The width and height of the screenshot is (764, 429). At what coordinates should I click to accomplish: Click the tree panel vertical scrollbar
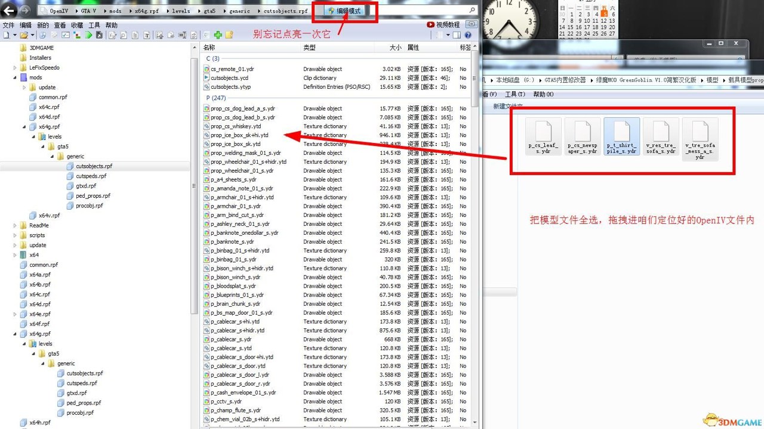click(x=195, y=185)
